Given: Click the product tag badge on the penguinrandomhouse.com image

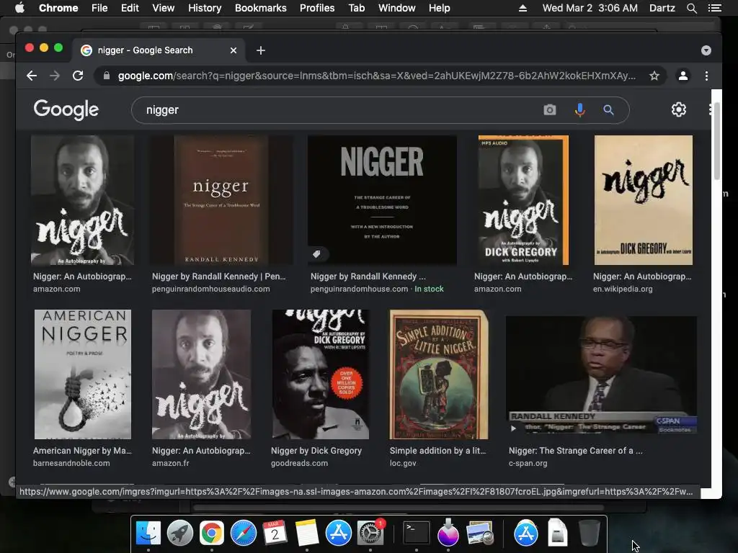Looking at the screenshot, I should [317, 254].
